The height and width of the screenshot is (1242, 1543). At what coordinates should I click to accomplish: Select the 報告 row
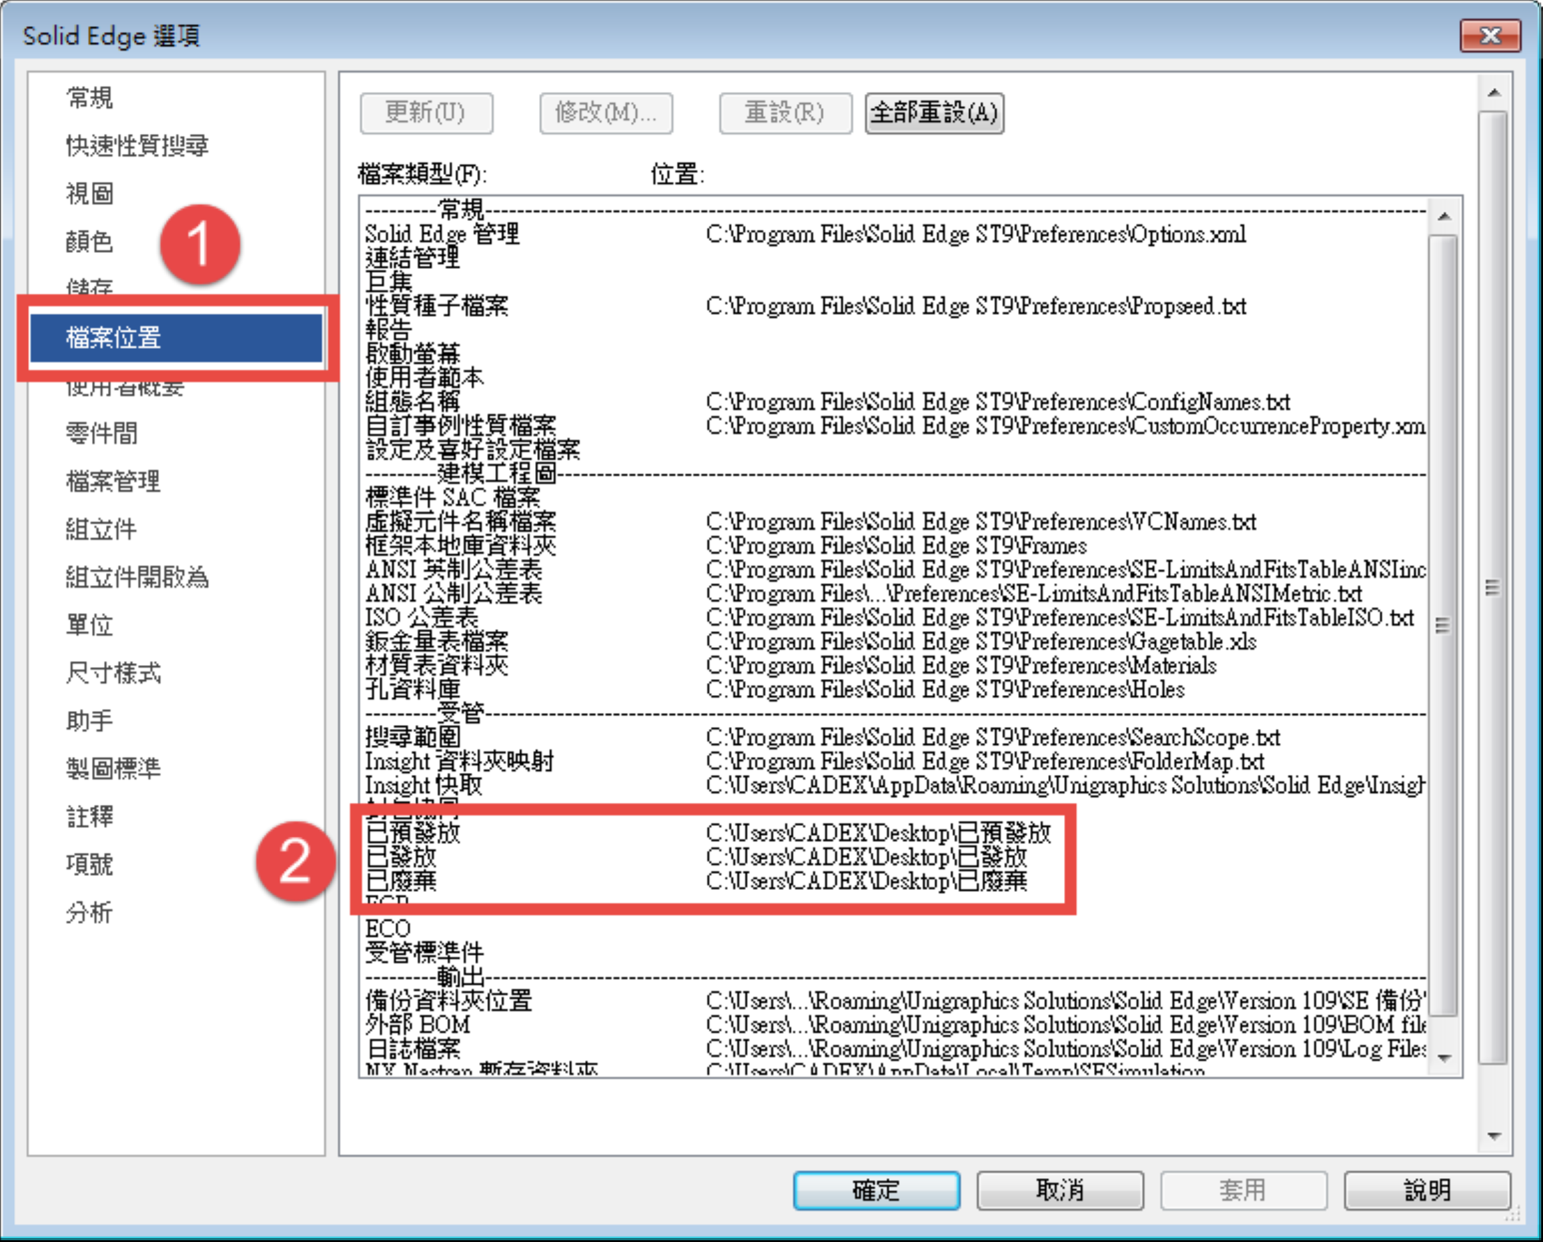tap(895, 330)
